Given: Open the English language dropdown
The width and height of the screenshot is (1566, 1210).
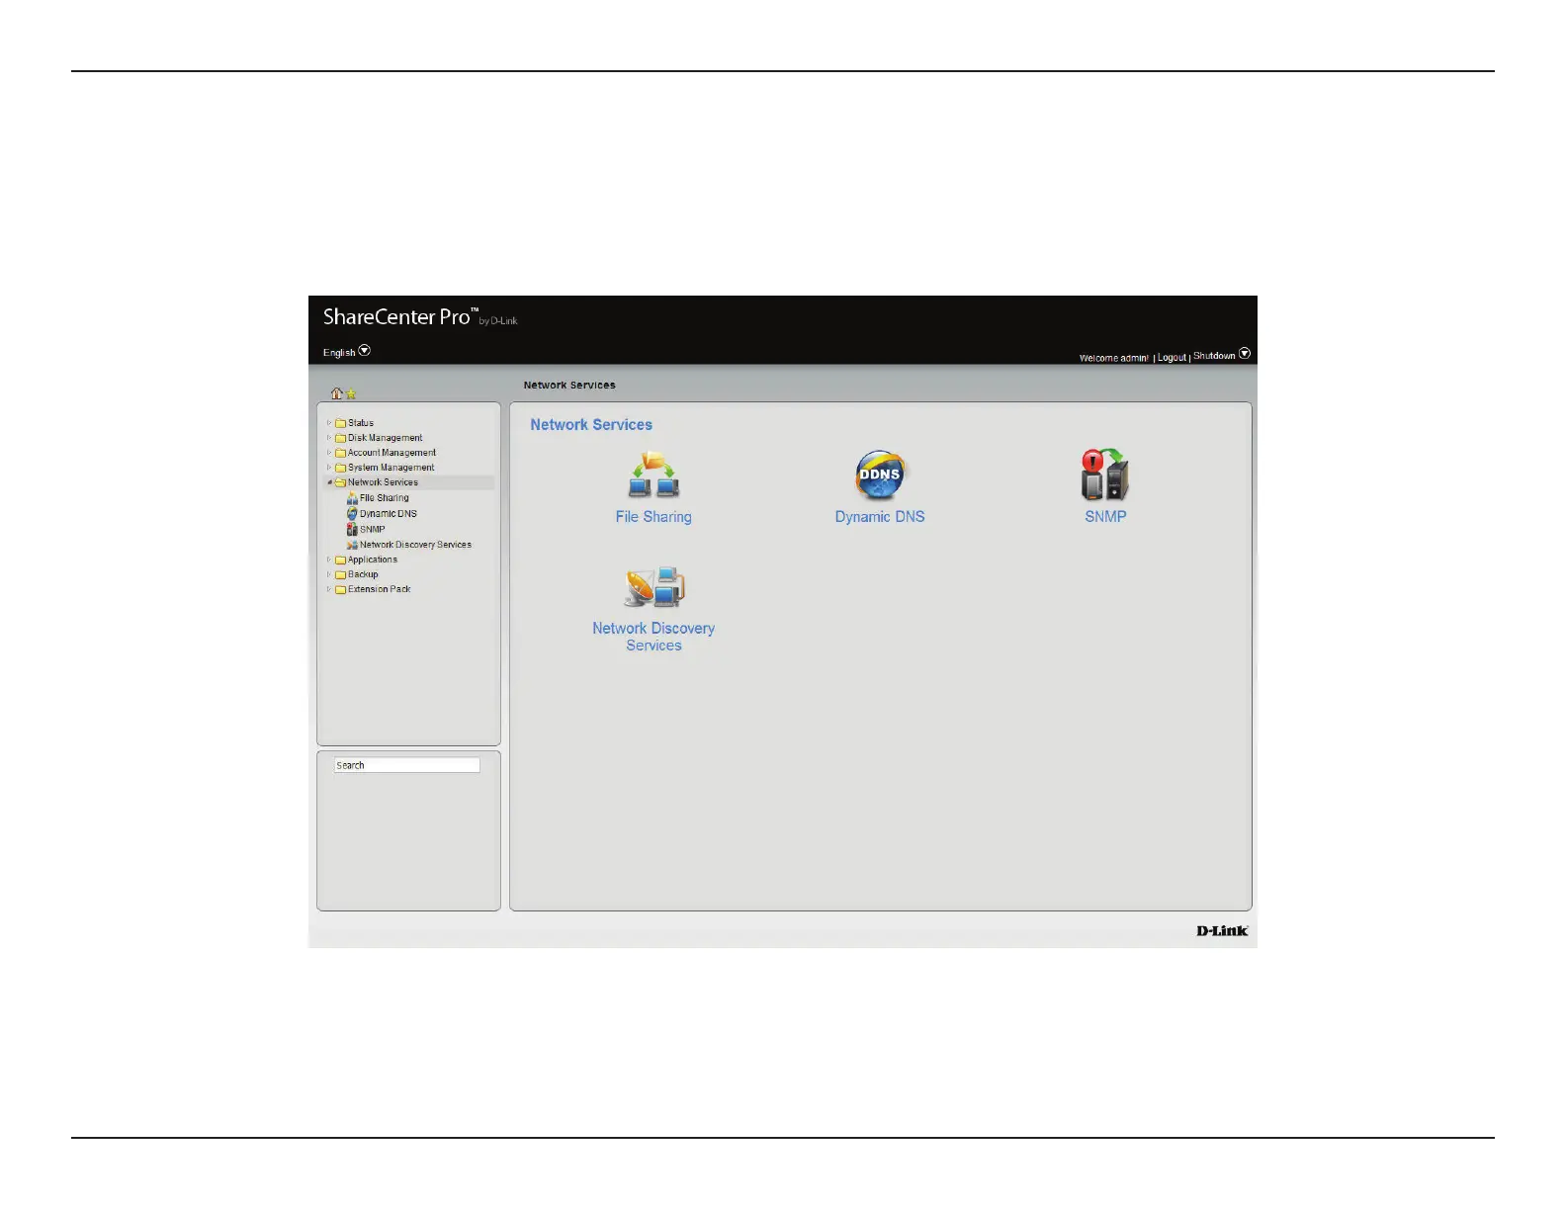Looking at the screenshot, I should click(364, 351).
